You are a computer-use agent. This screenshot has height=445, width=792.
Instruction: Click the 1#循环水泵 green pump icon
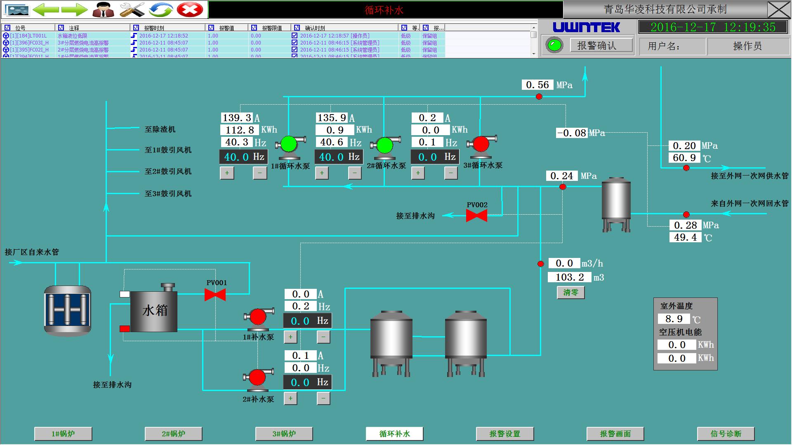(289, 145)
